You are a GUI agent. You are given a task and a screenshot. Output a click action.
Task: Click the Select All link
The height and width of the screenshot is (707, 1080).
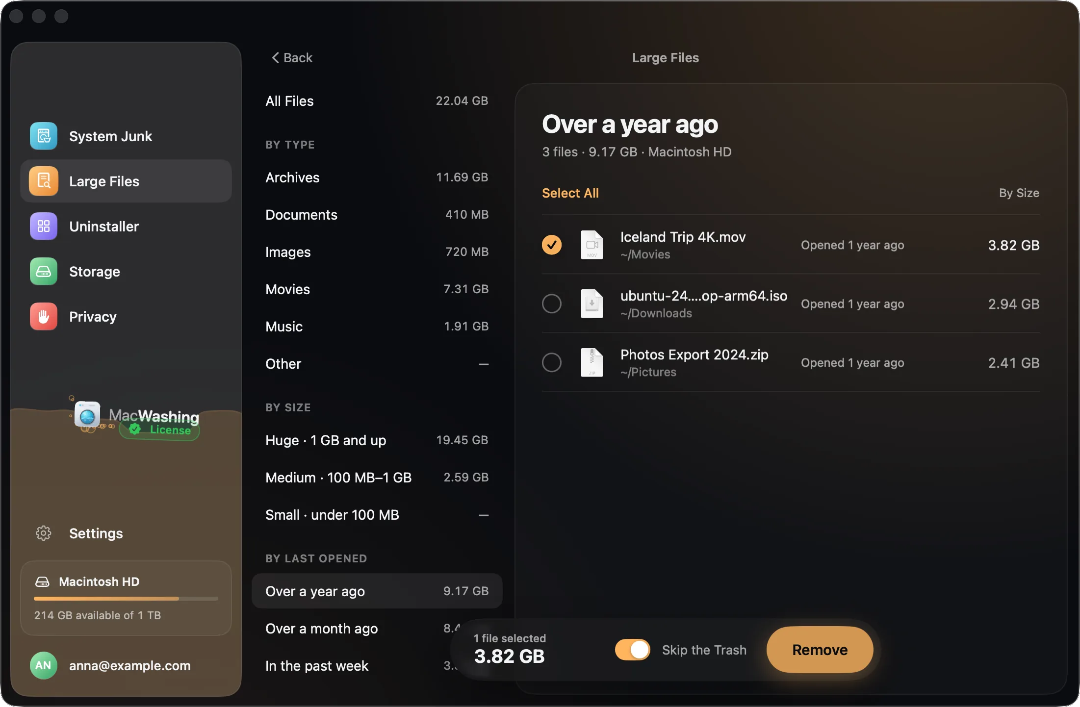coord(570,193)
